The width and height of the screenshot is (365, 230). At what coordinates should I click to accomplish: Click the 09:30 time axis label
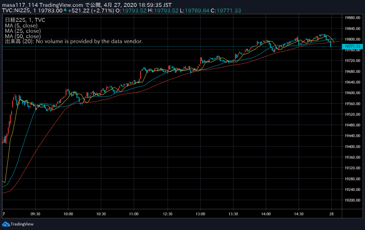(x=35, y=214)
